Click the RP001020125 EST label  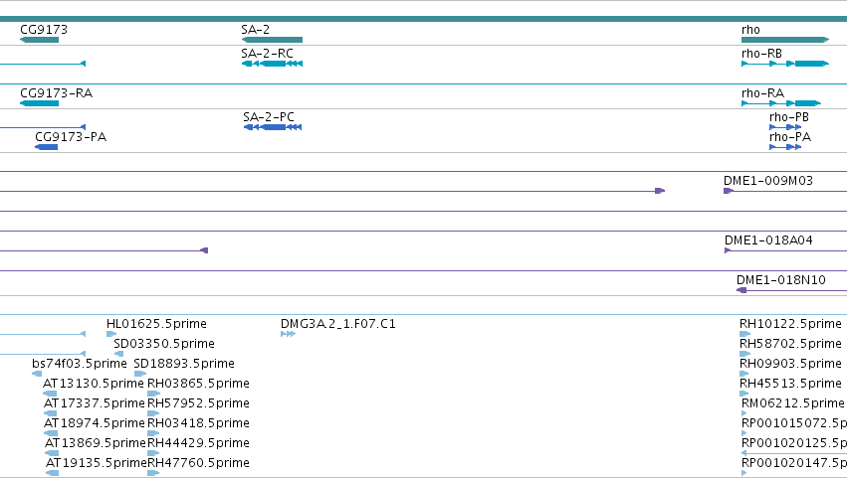pos(794,443)
